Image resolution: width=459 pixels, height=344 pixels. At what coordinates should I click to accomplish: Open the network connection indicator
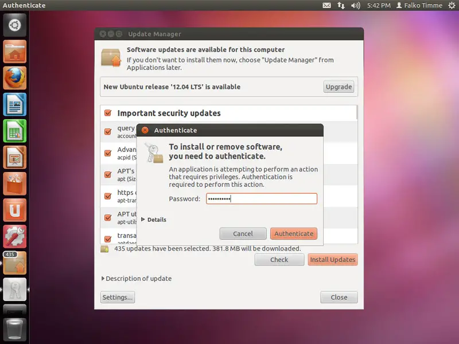click(341, 5)
